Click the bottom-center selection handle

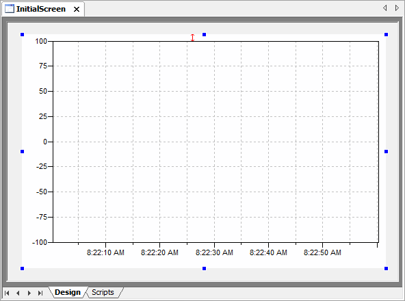point(204,268)
